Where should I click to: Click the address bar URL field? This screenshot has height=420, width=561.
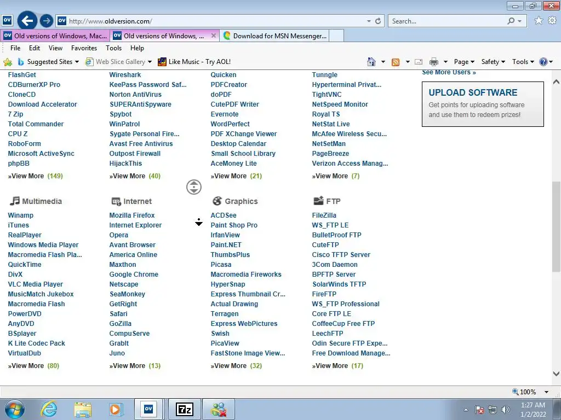(216, 21)
